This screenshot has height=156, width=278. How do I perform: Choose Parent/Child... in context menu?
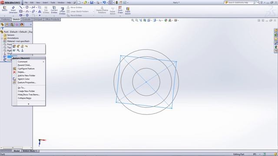click(x=24, y=65)
